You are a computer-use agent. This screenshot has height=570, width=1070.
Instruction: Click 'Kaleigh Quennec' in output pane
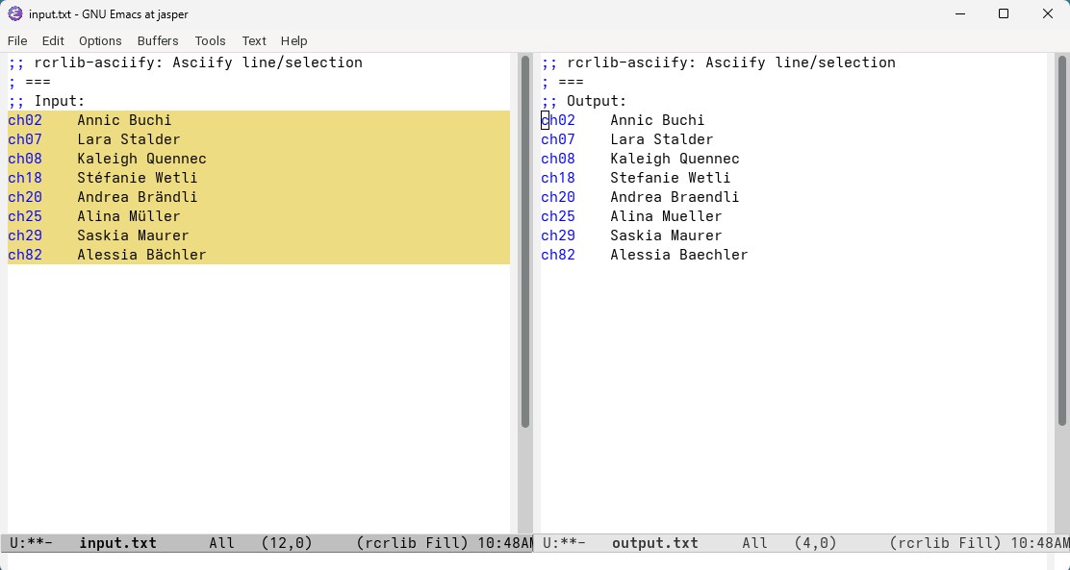tap(675, 159)
